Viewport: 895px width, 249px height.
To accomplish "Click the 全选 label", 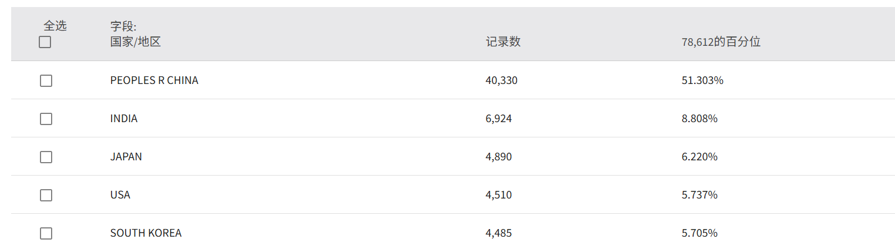I will (55, 26).
